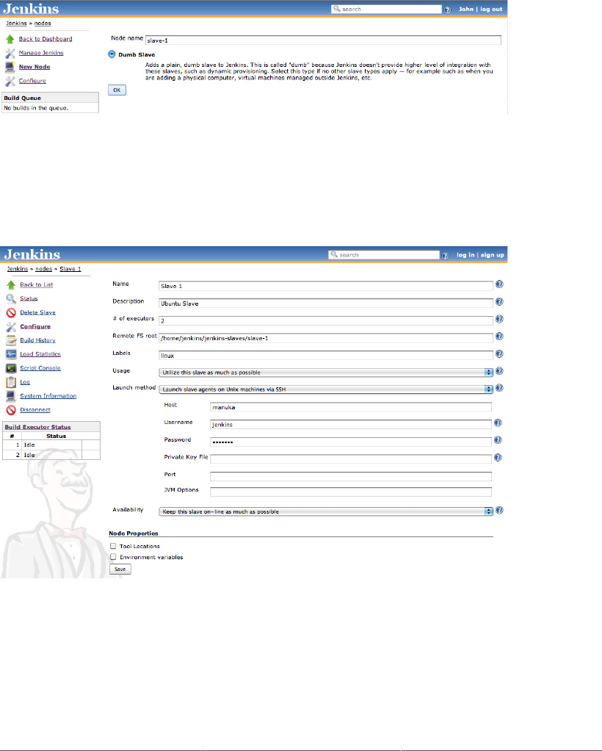
Task: Open help for the Name field
Action: click(499, 284)
